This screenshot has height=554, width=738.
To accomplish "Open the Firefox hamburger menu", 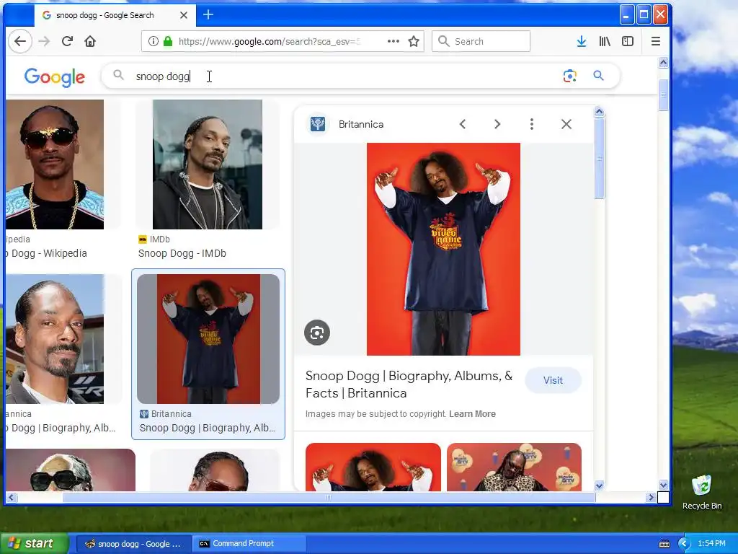I will point(656,41).
